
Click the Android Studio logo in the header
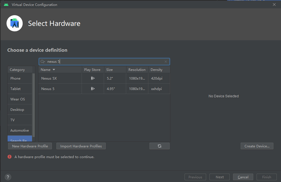click(x=15, y=23)
